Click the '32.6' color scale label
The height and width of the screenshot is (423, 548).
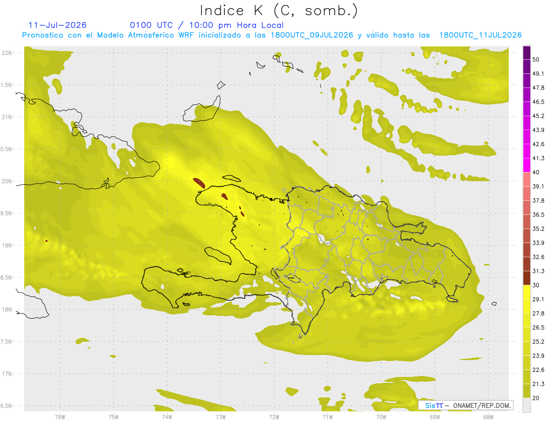pyautogui.click(x=538, y=257)
